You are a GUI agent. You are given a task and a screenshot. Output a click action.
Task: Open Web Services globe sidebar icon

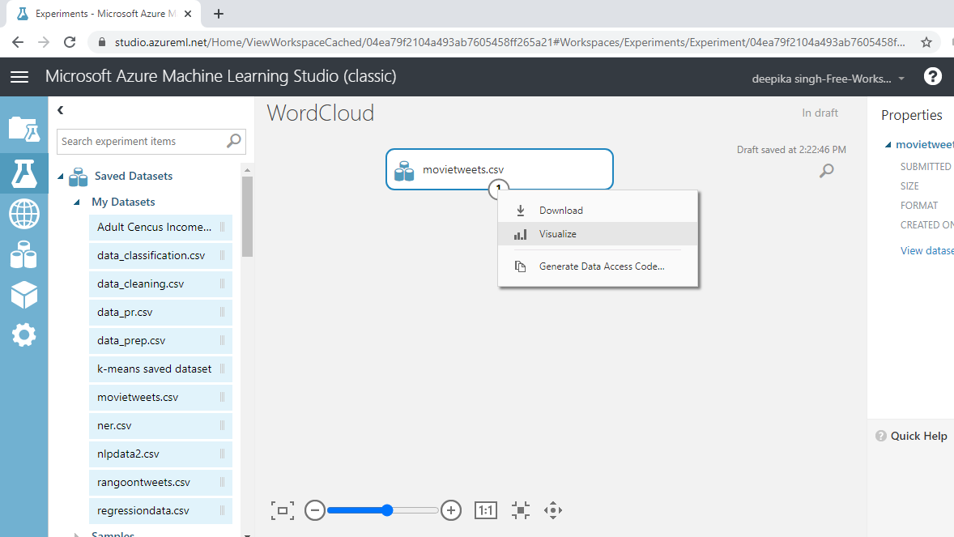tap(23, 215)
